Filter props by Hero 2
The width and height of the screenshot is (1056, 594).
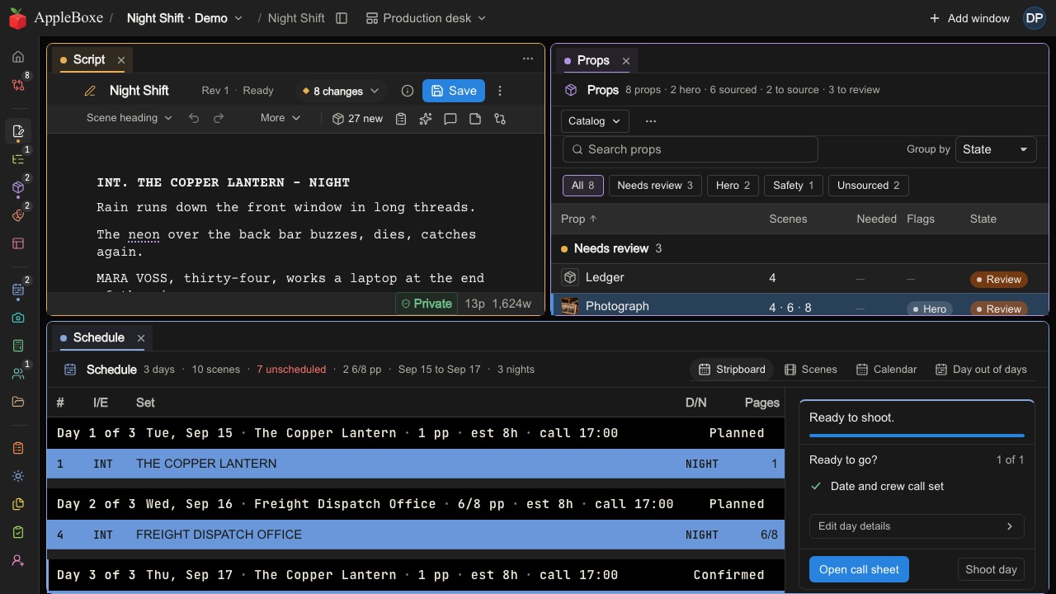[733, 185]
